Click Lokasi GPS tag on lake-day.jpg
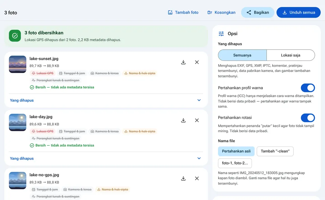 click(43, 131)
